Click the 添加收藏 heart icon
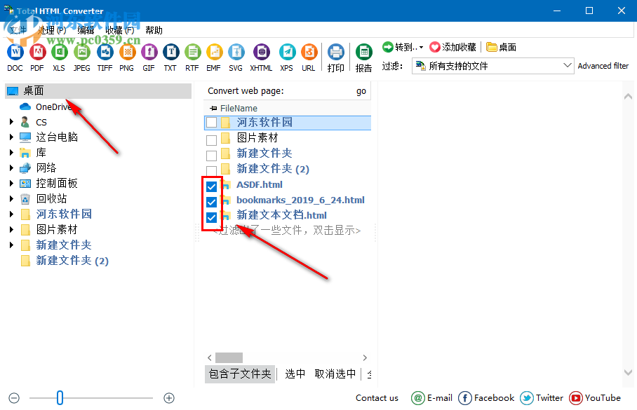The image size is (637, 410). tap(435, 47)
